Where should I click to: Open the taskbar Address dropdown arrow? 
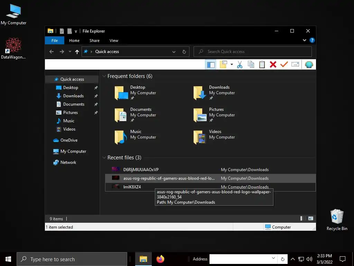tap(273, 258)
